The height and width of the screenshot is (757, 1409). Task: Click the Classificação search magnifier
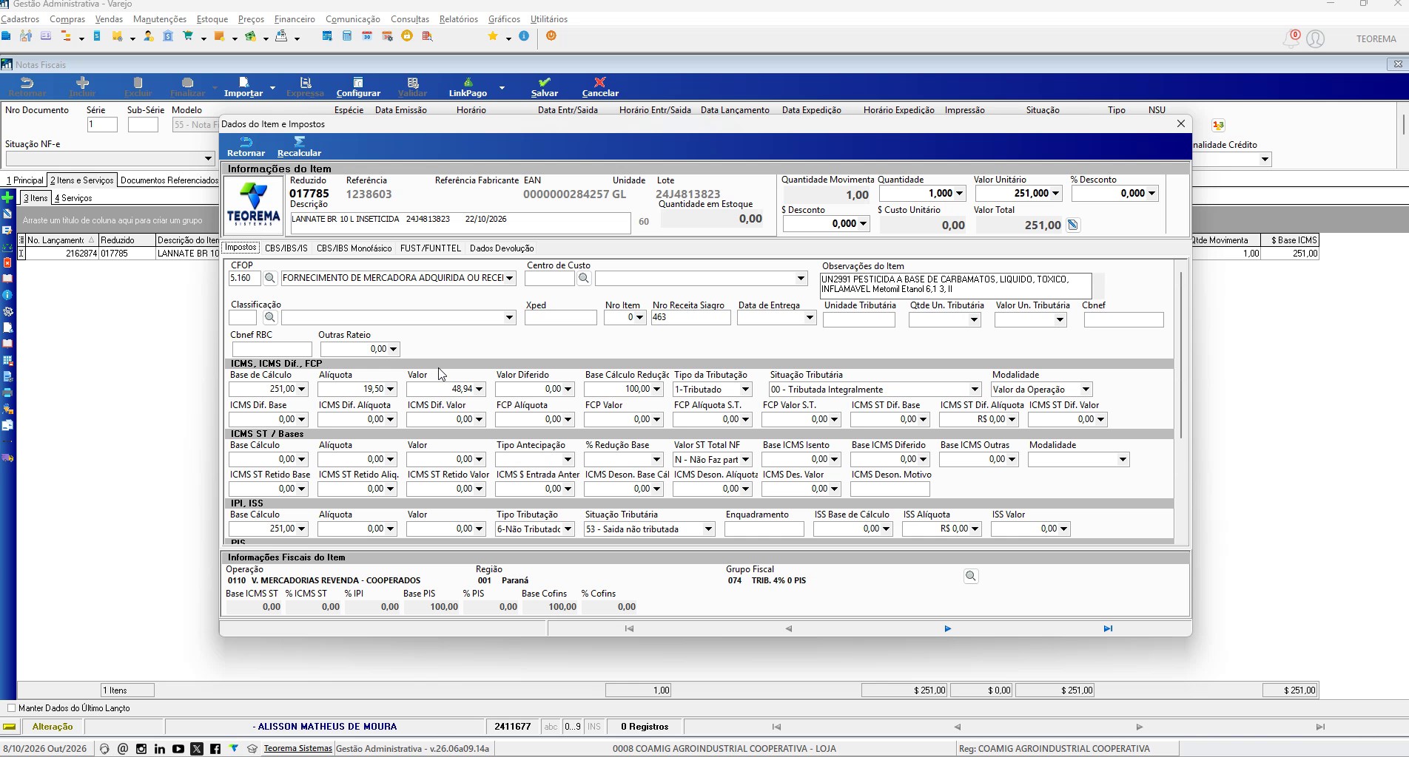(270, 317)
